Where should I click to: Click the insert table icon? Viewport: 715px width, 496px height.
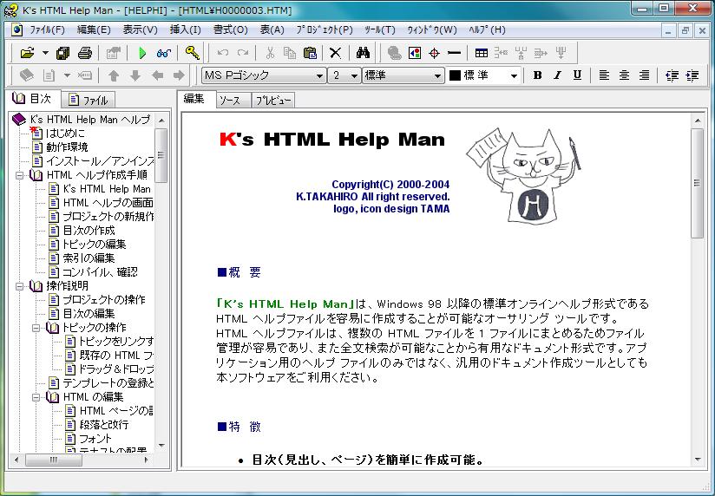481,53
